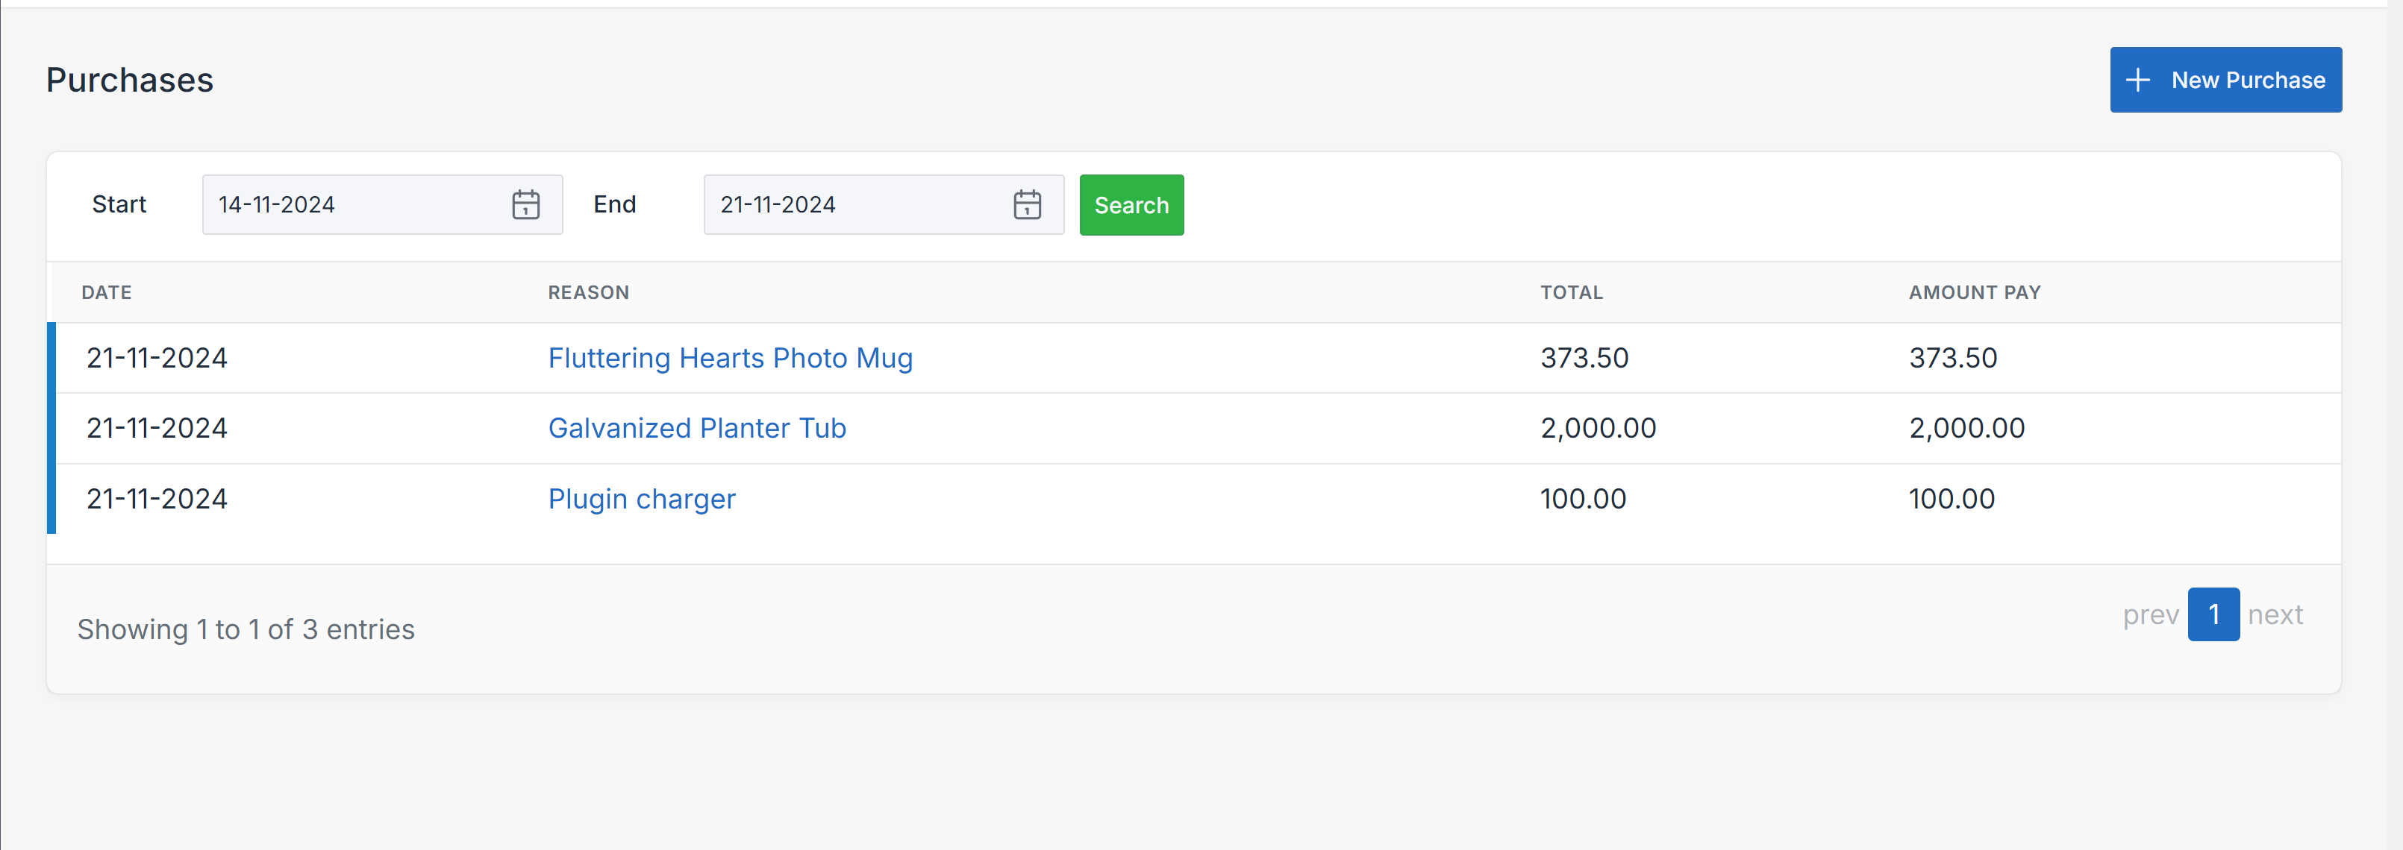Viewport: 2403px width, 850px height.
Task: Click the plus icon on New Purchase button
Action: (2137, 81)
